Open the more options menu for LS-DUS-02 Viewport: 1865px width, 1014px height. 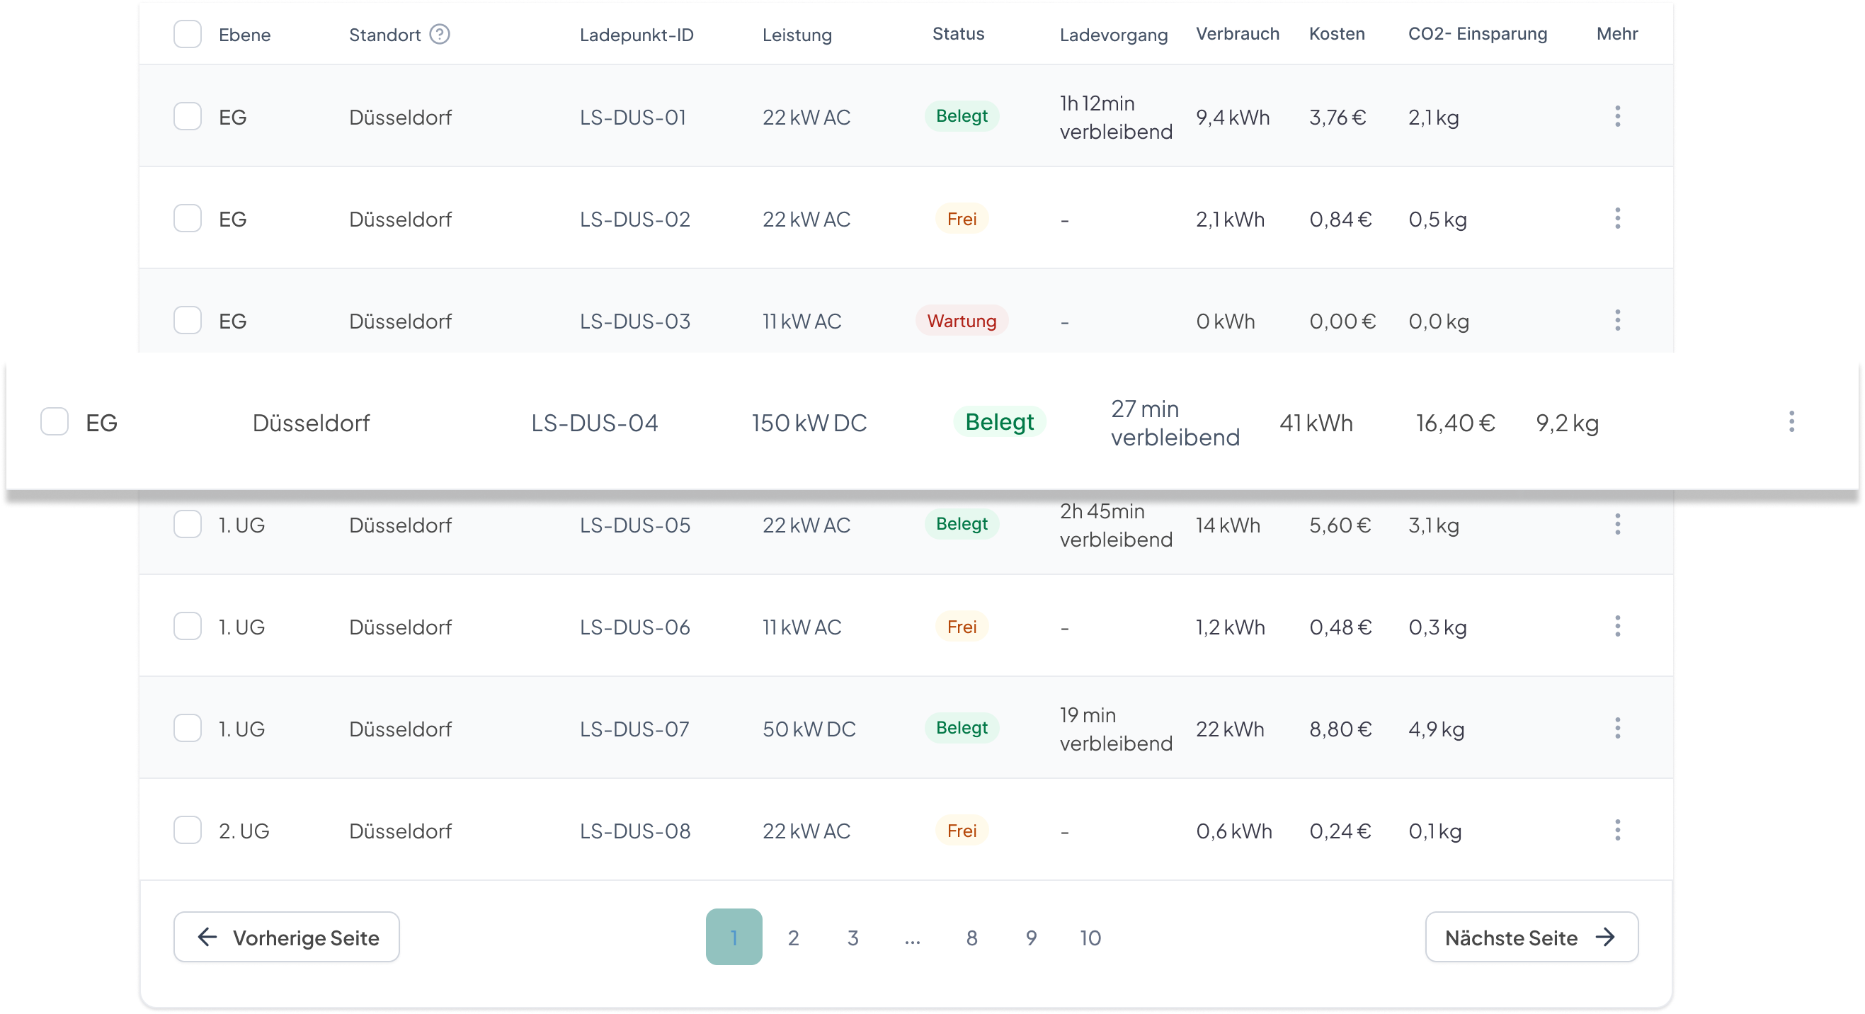[1616, 218]
